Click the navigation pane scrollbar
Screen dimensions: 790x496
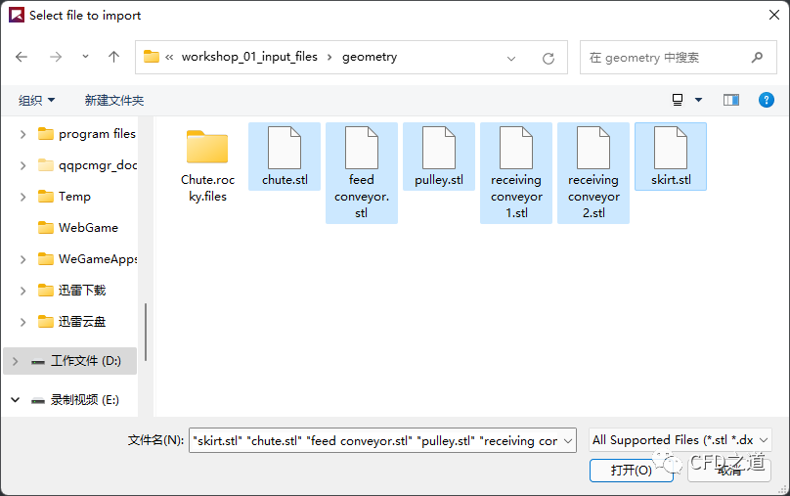146,332
